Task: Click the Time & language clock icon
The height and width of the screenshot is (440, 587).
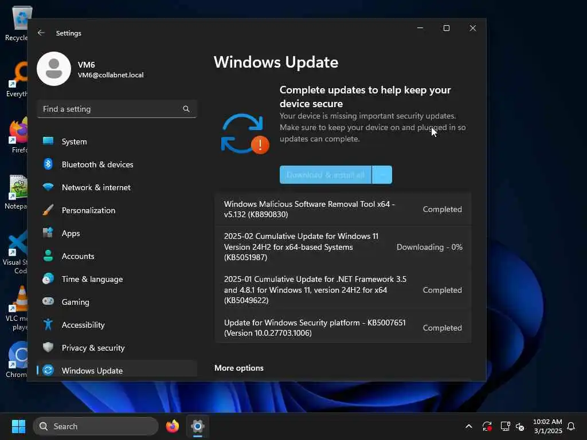Action: point(48,279)
